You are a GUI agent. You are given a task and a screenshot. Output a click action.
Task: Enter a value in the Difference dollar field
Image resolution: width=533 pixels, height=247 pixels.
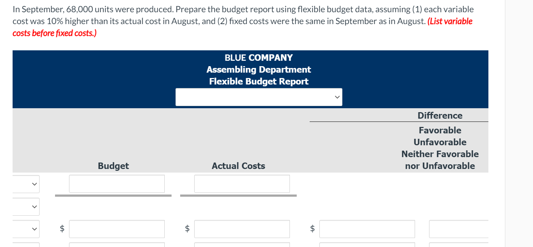coord(367,229)
